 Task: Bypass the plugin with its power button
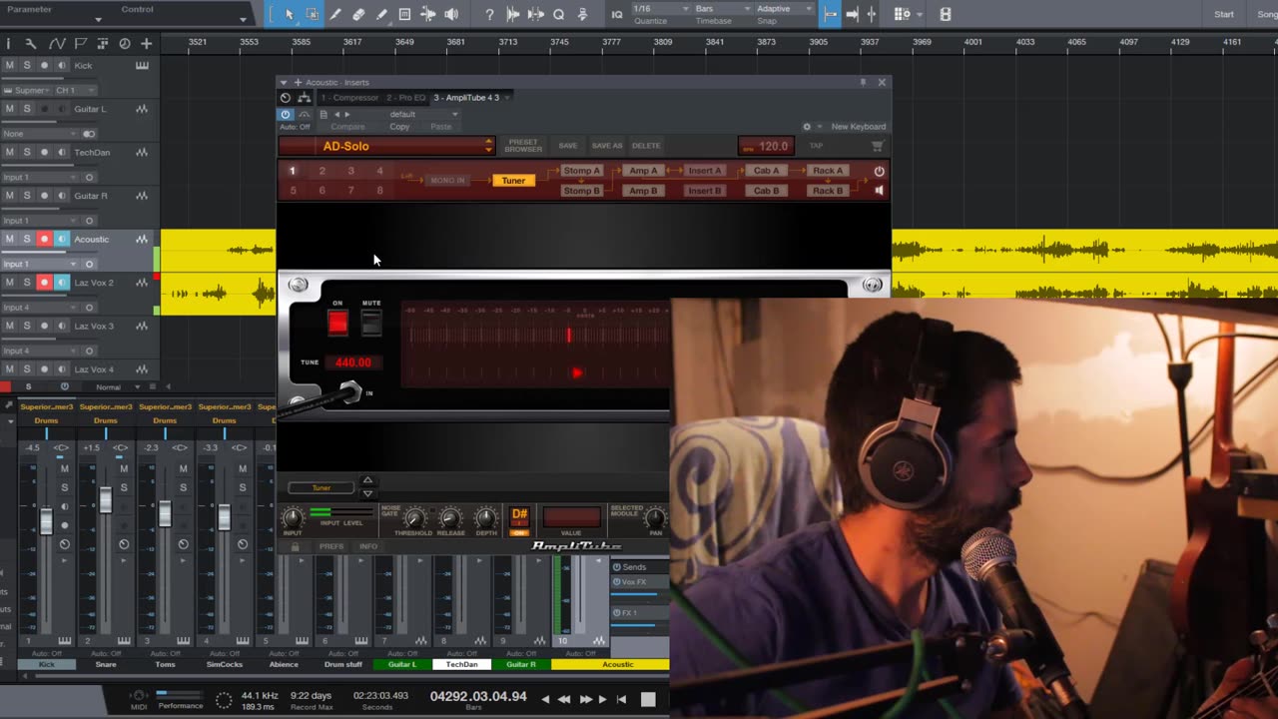tap(286, 114)
